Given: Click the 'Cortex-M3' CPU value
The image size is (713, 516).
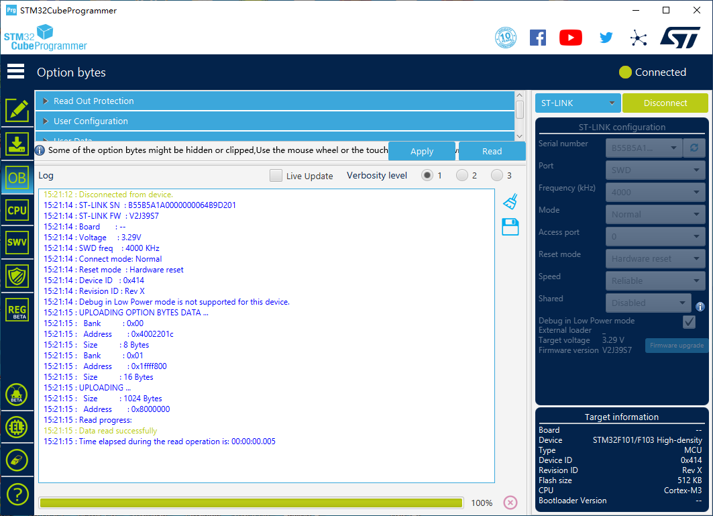Looking at the screenshot, I should point(683,490).
